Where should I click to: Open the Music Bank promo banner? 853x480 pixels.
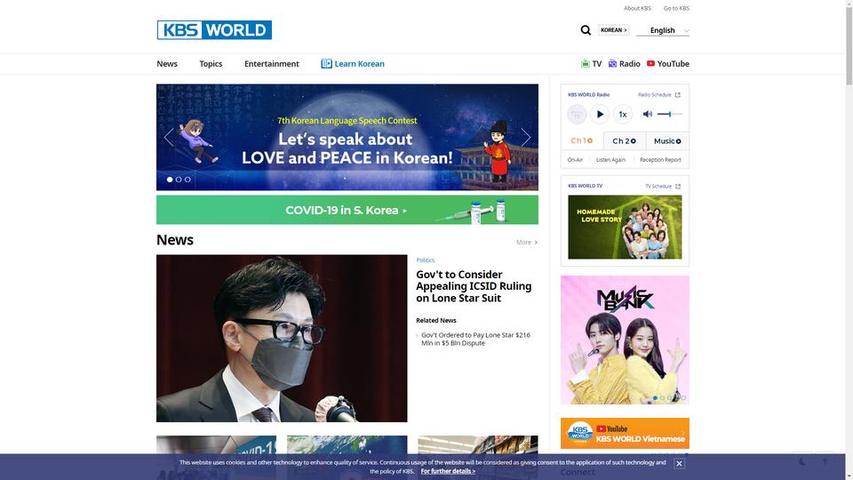coord(625,340)
